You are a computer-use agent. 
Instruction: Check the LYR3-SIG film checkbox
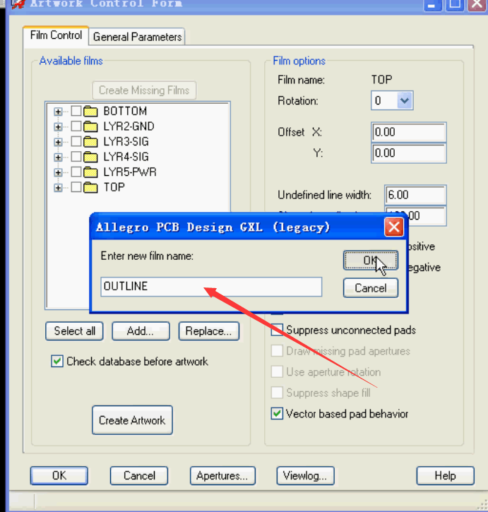76,141
